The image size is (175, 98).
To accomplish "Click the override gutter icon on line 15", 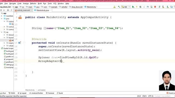I will [x=19, y=43].
